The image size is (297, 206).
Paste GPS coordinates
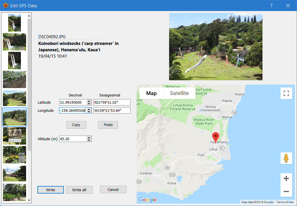pyautogui.click(x=108, y=125)
